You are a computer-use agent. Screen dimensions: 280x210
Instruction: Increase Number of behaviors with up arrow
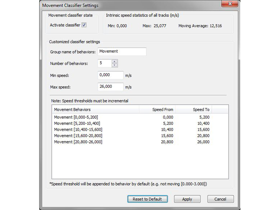click(x=114, y=62)
